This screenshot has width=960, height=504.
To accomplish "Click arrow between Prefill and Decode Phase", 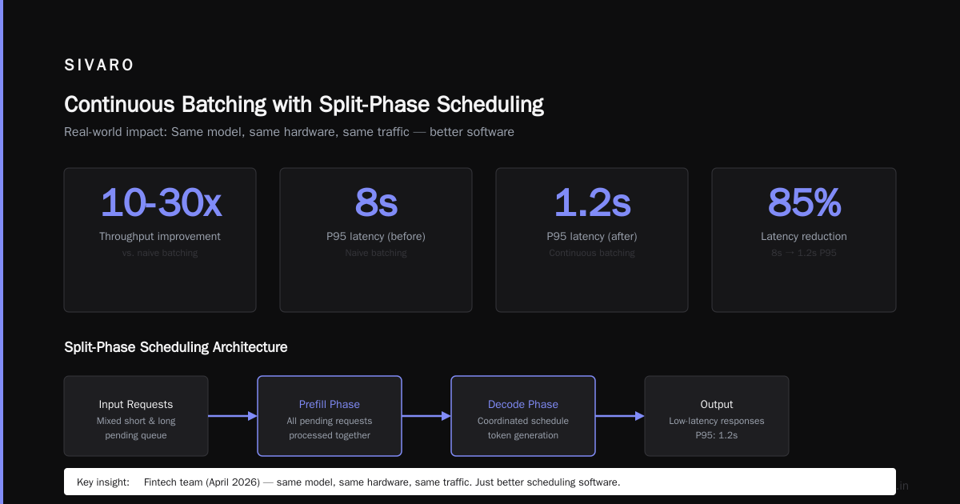I will [x=426, y=416].
